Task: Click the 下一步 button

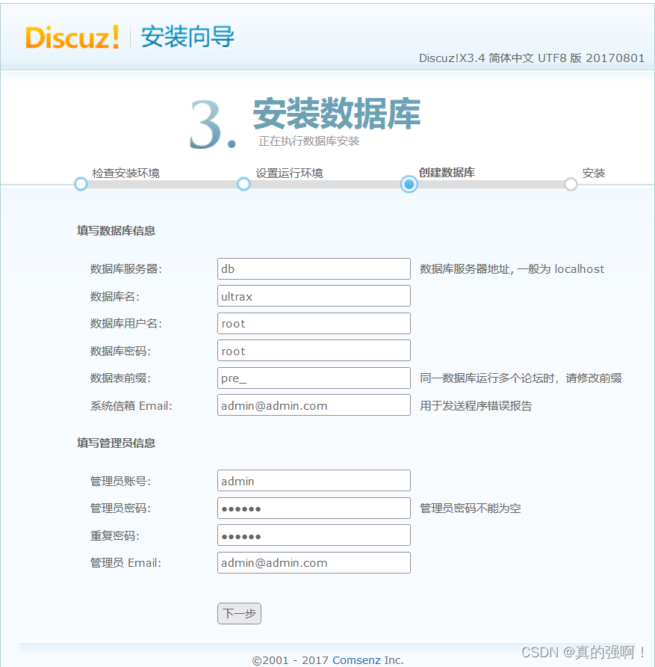Action: click(239, 613)
